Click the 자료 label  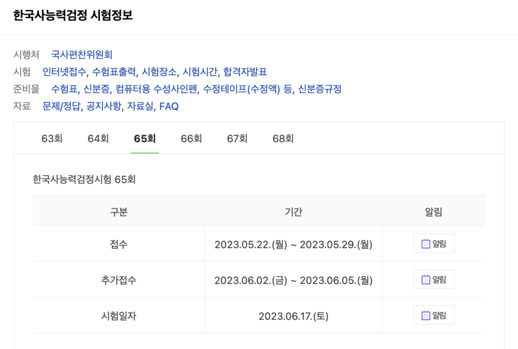[22, 106]
